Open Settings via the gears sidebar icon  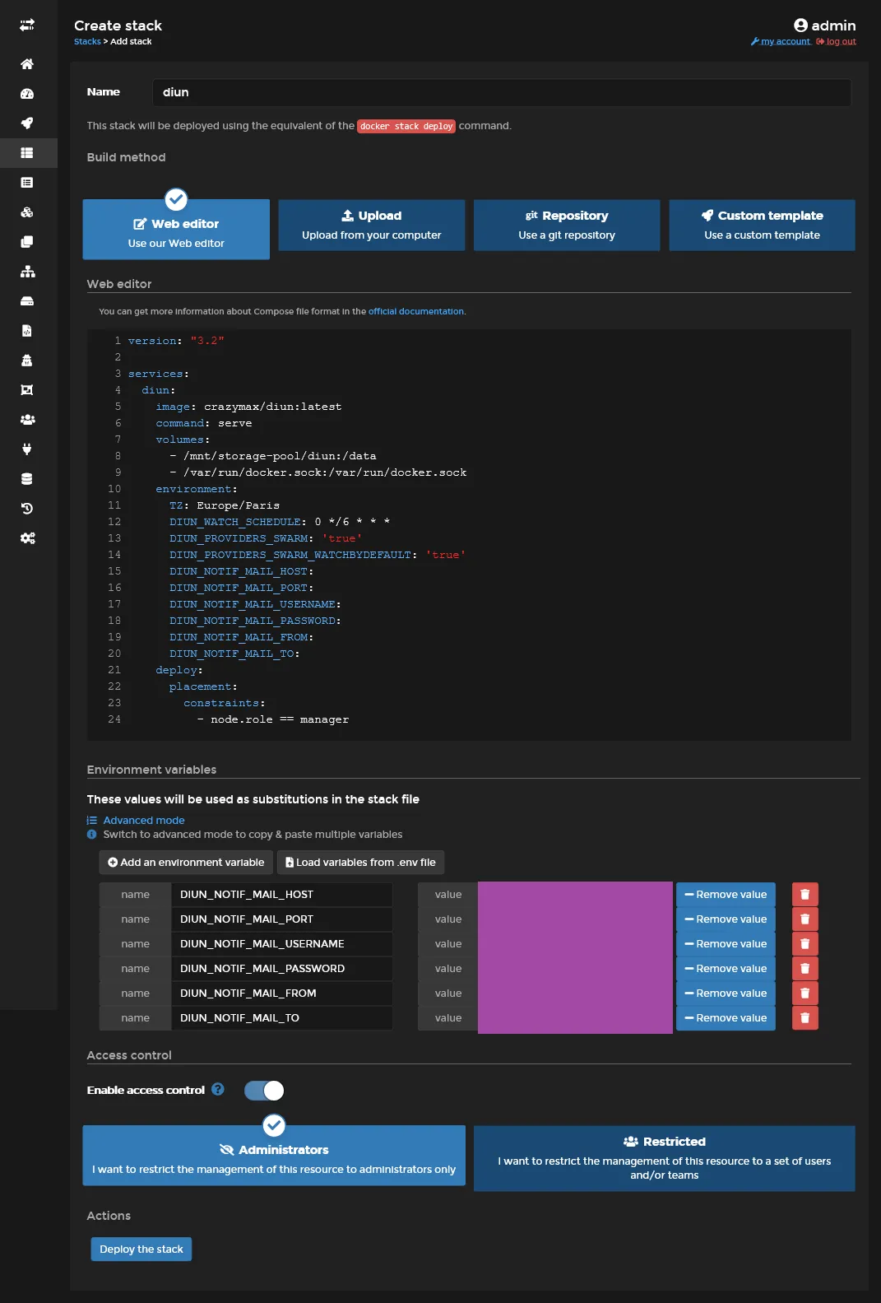coord(27,538)
